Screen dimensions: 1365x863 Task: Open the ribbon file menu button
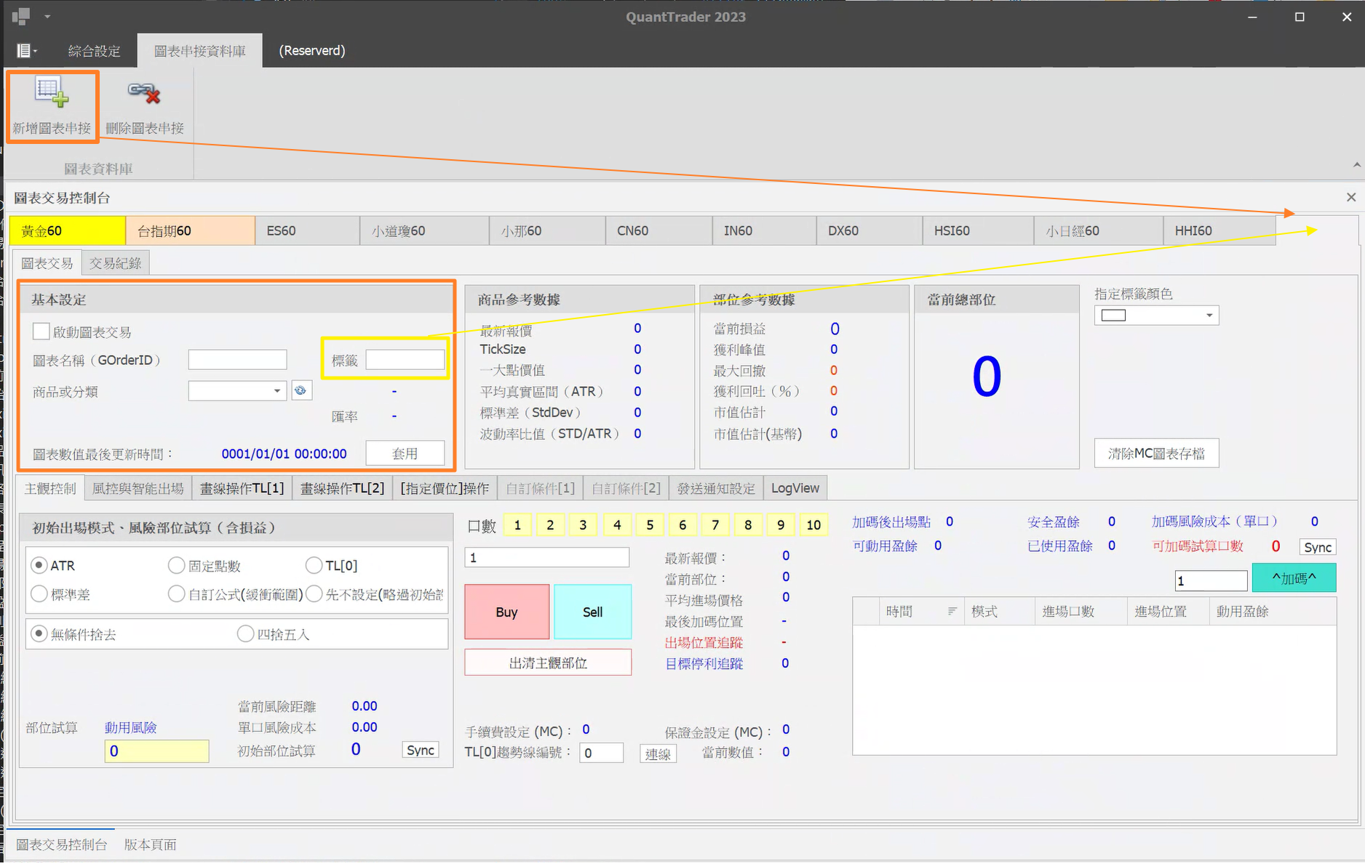point(27,51)
